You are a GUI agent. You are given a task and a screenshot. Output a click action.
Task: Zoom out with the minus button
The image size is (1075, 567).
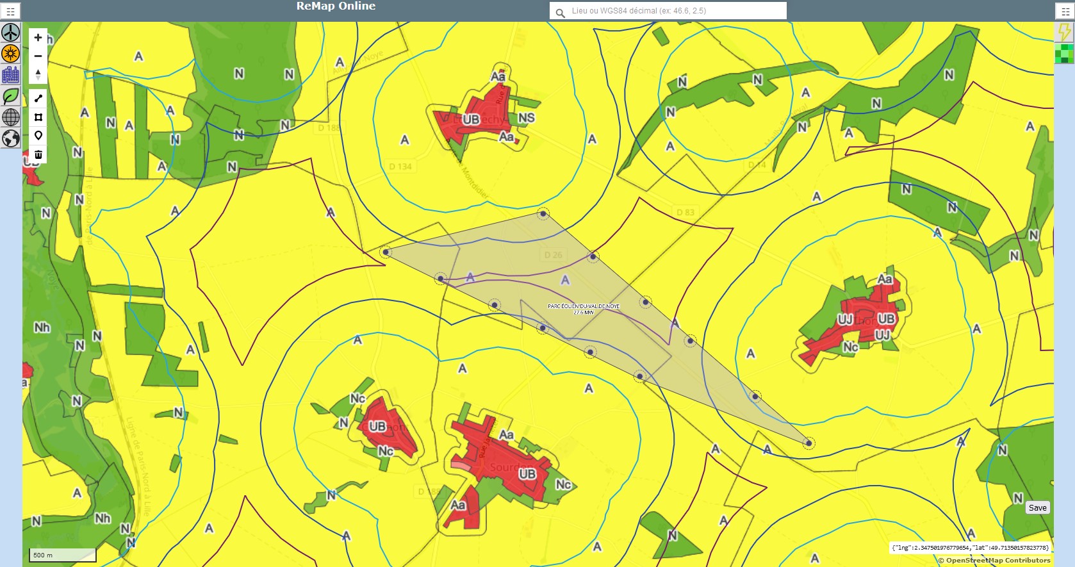click(x=38, y=56)
